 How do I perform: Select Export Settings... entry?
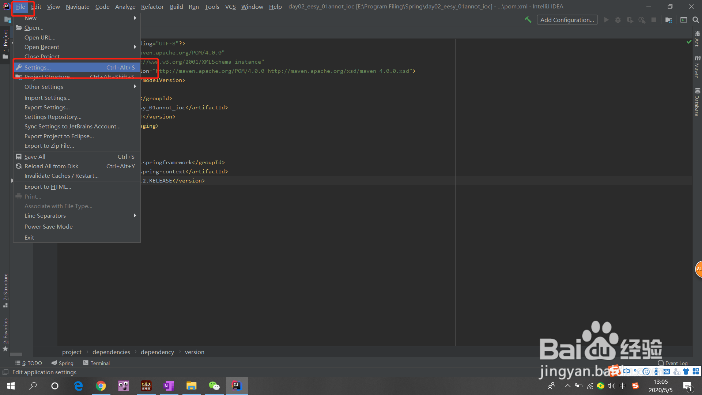(77, 107)
